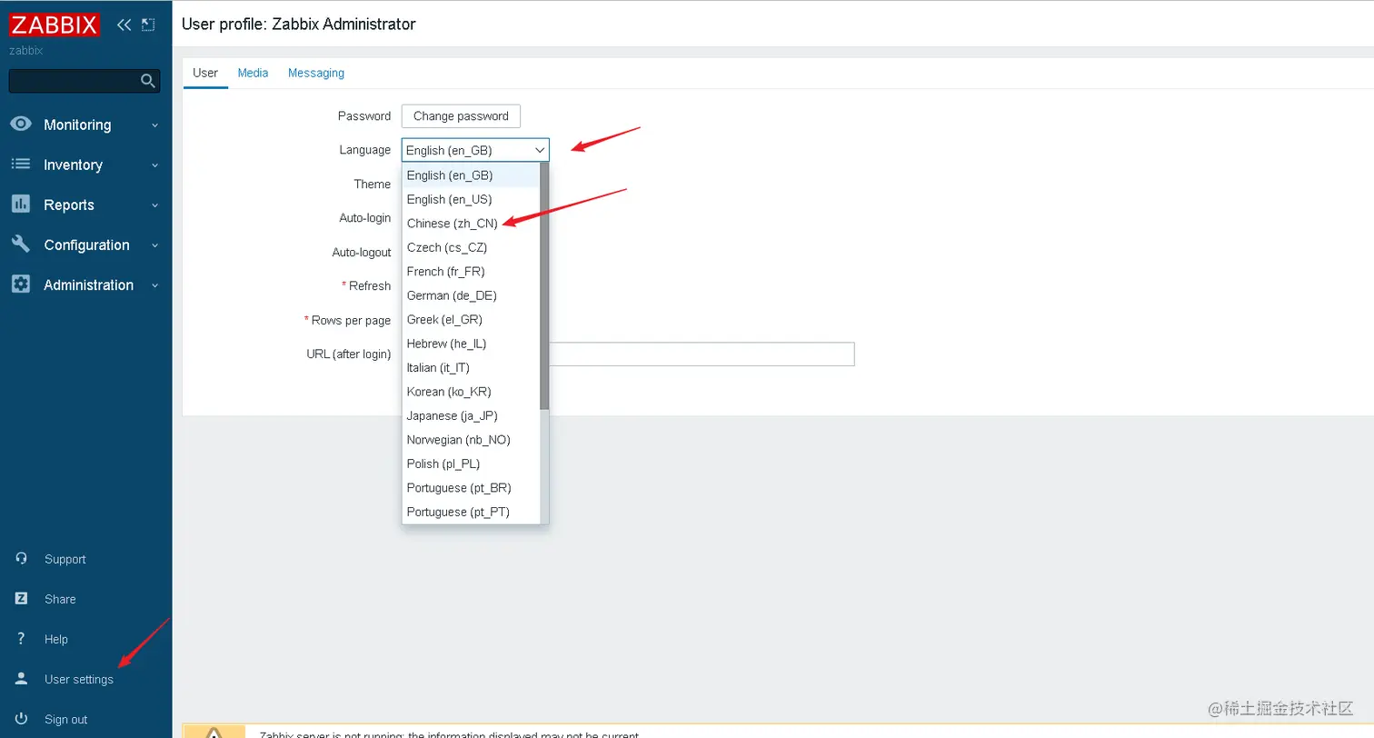Screen dimensions: 1374x738
Task: Choose French (fr_FR) language
Action: pos(472,272)
